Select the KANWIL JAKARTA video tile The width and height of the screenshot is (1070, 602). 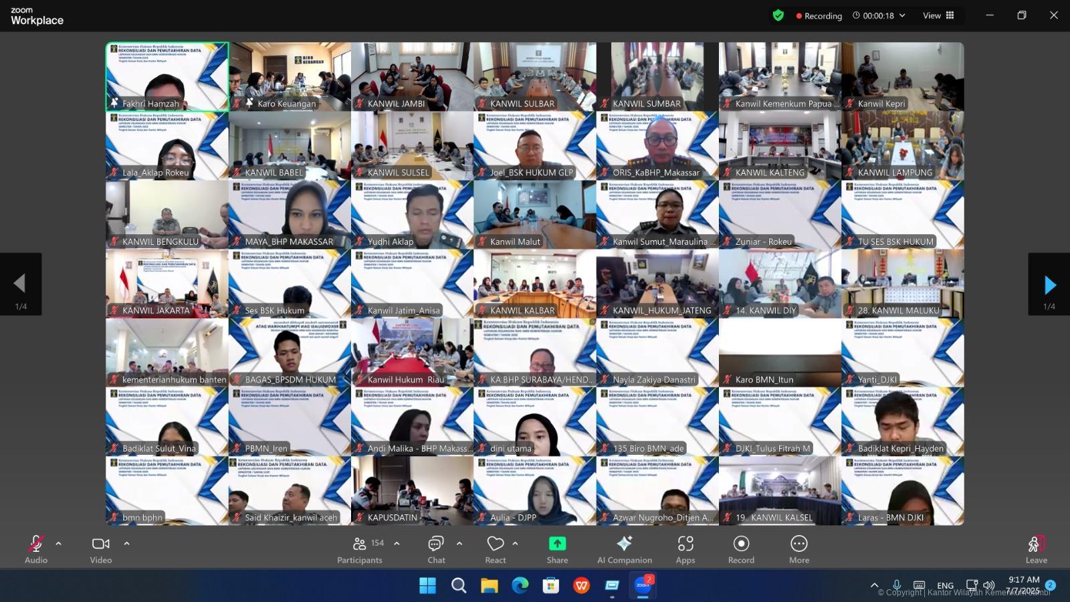[167, 284]
